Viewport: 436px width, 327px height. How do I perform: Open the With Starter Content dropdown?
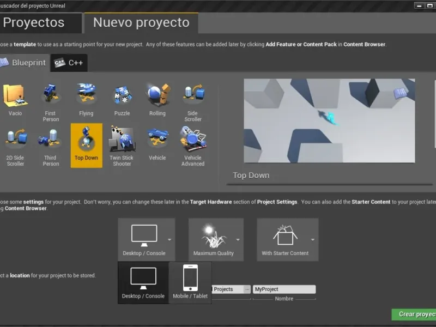tap(288, 239)
